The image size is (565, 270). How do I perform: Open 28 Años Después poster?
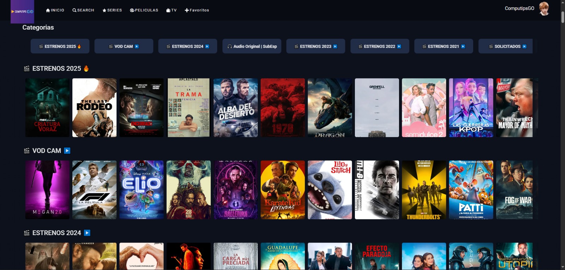point(189,190)
